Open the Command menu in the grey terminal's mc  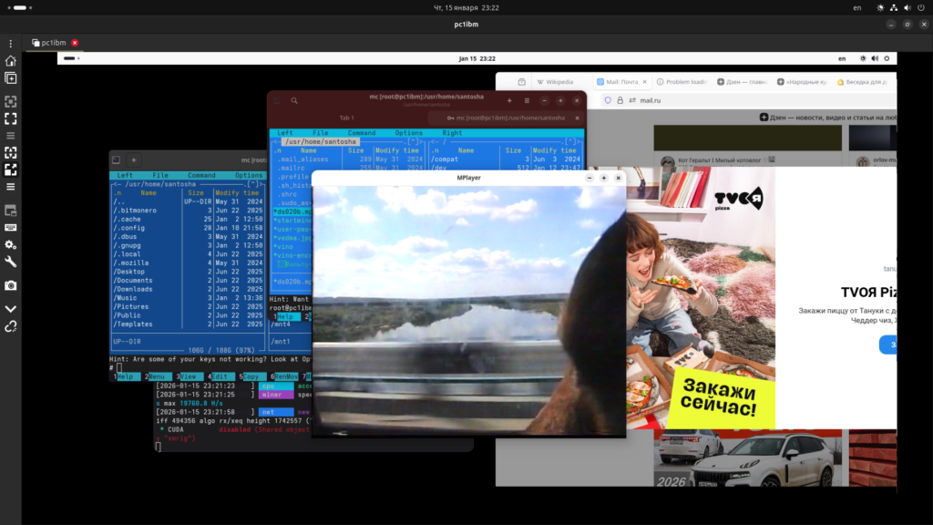(x=201, y=175)
